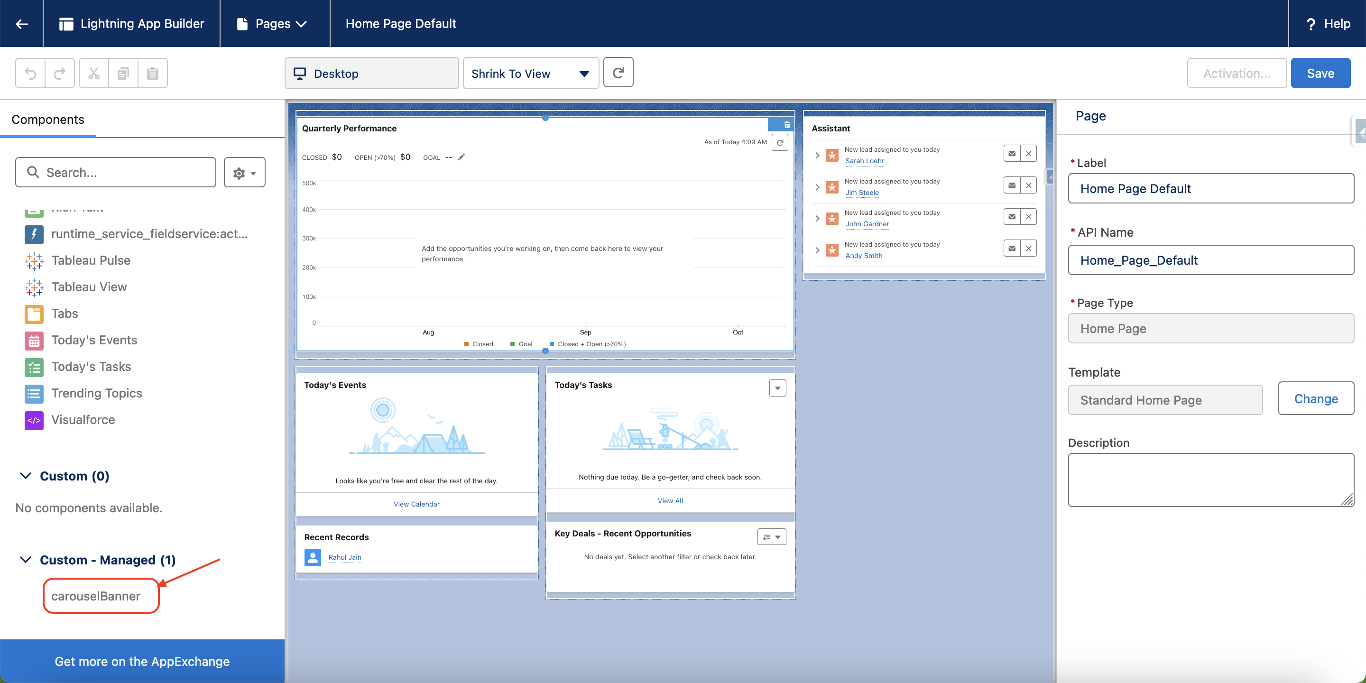This screenshot has width=1366, height=683.
Task: Expand the Sarah Loehr assistant item
Action: click(817, 155)
